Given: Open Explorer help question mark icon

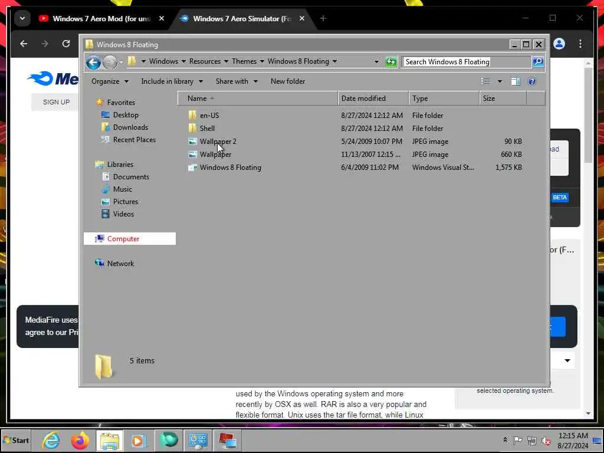Looking at the screenshot, I should pyautogui.click(x=532, y=81).
